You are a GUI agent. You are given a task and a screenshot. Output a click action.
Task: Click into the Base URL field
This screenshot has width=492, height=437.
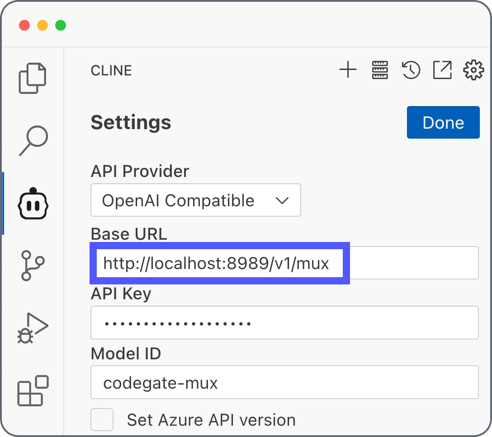pyautogui.click(x=284, y=263)
